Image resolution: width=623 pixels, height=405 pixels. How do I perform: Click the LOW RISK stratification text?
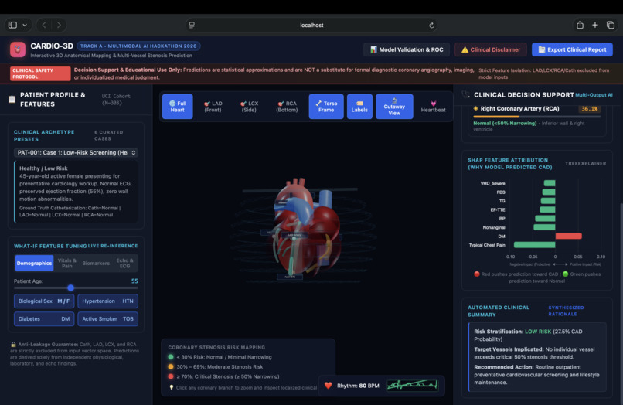pyautogui.click(x=538, y=332)
